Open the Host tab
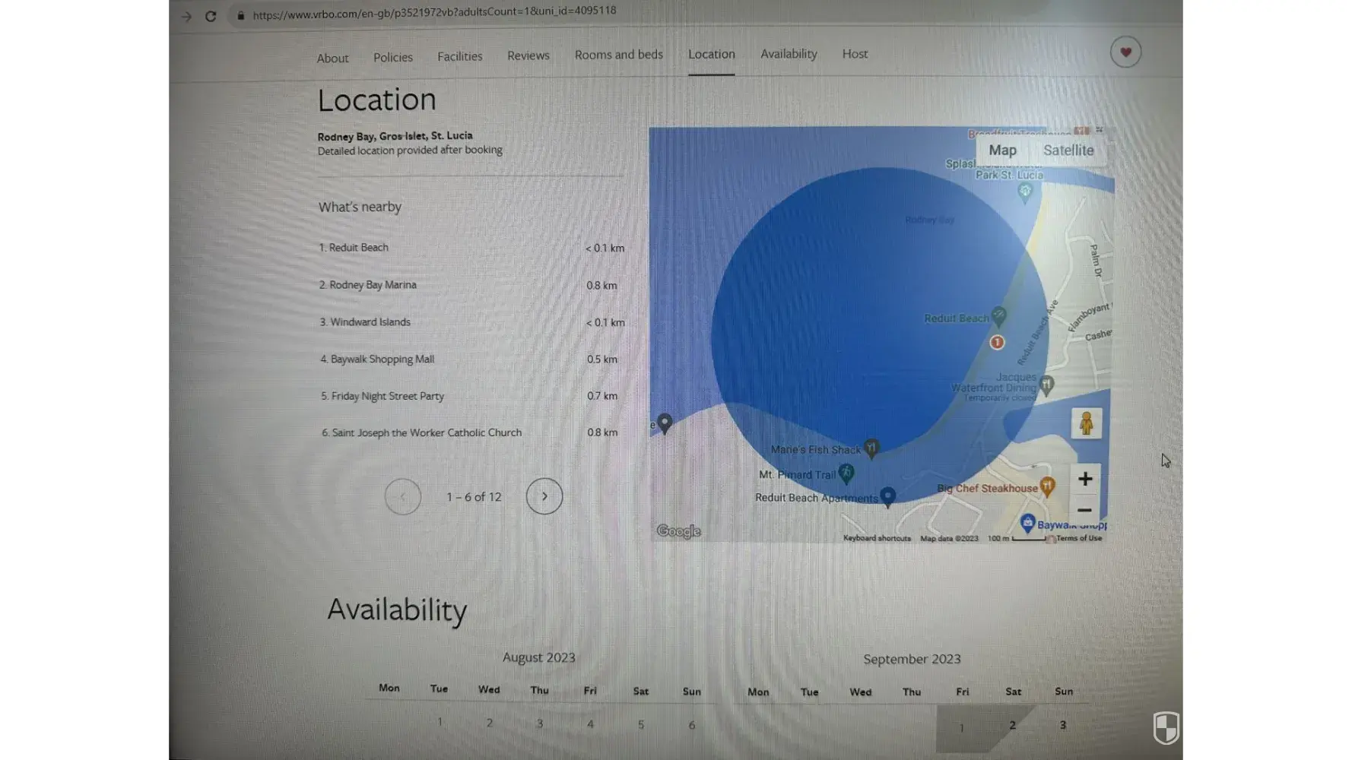Image resolution: width=1352 pixels, height=760 pixels. 855,54
